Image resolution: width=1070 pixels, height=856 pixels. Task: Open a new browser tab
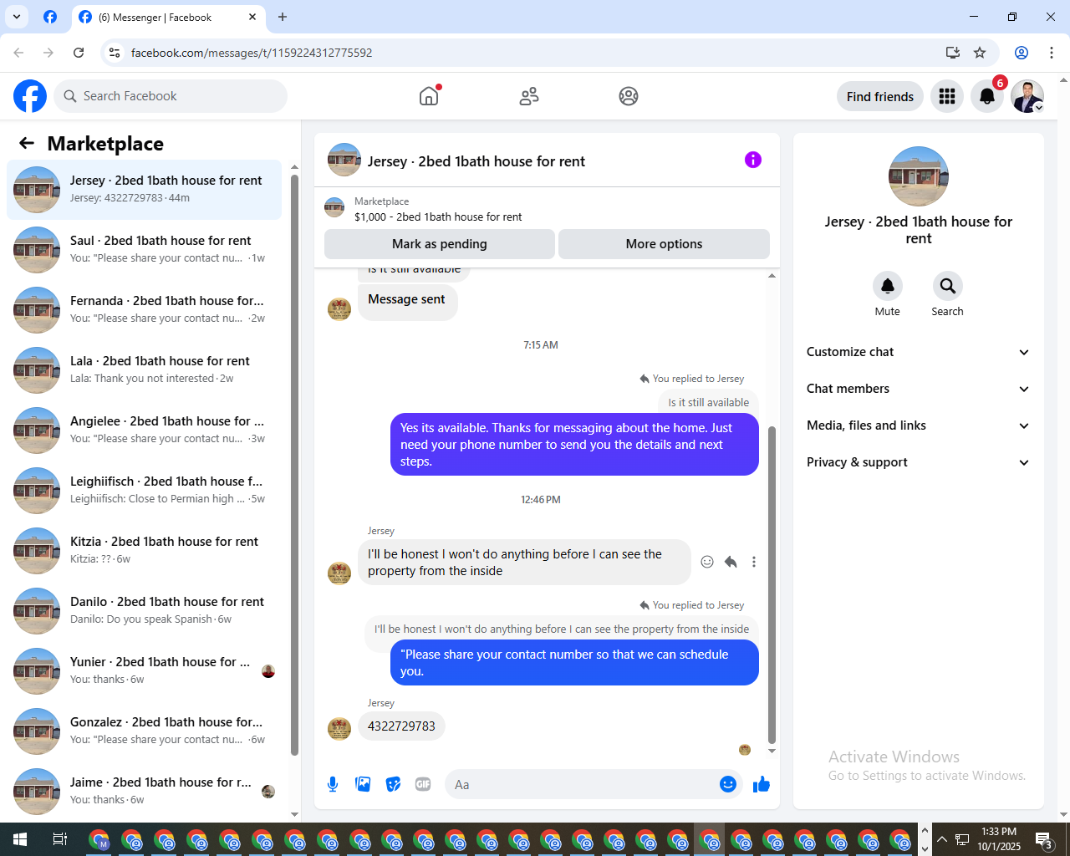[283, 17]
